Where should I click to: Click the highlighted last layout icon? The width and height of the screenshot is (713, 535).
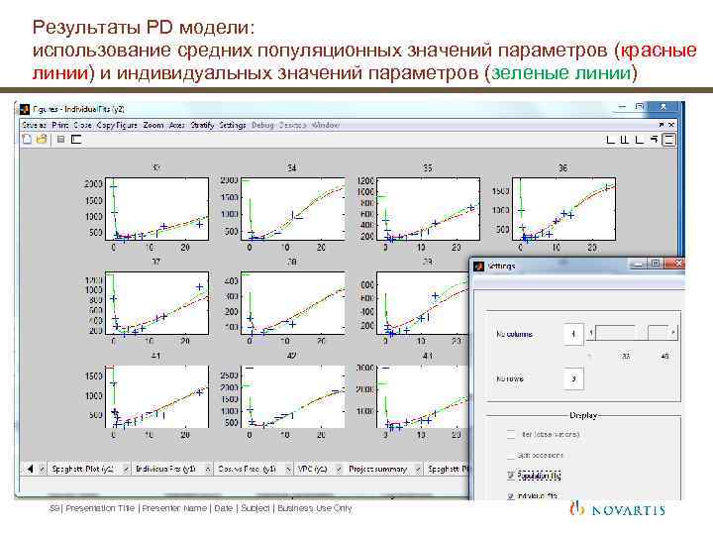[668, 140]
